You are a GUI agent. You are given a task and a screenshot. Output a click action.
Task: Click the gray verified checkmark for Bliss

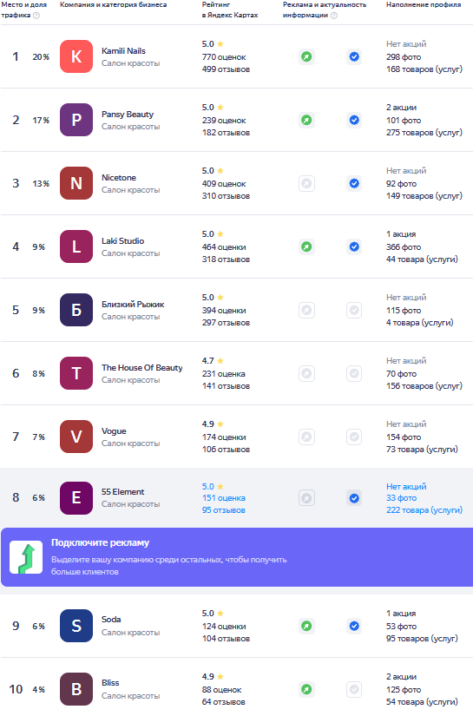click(x=354, y=689)
